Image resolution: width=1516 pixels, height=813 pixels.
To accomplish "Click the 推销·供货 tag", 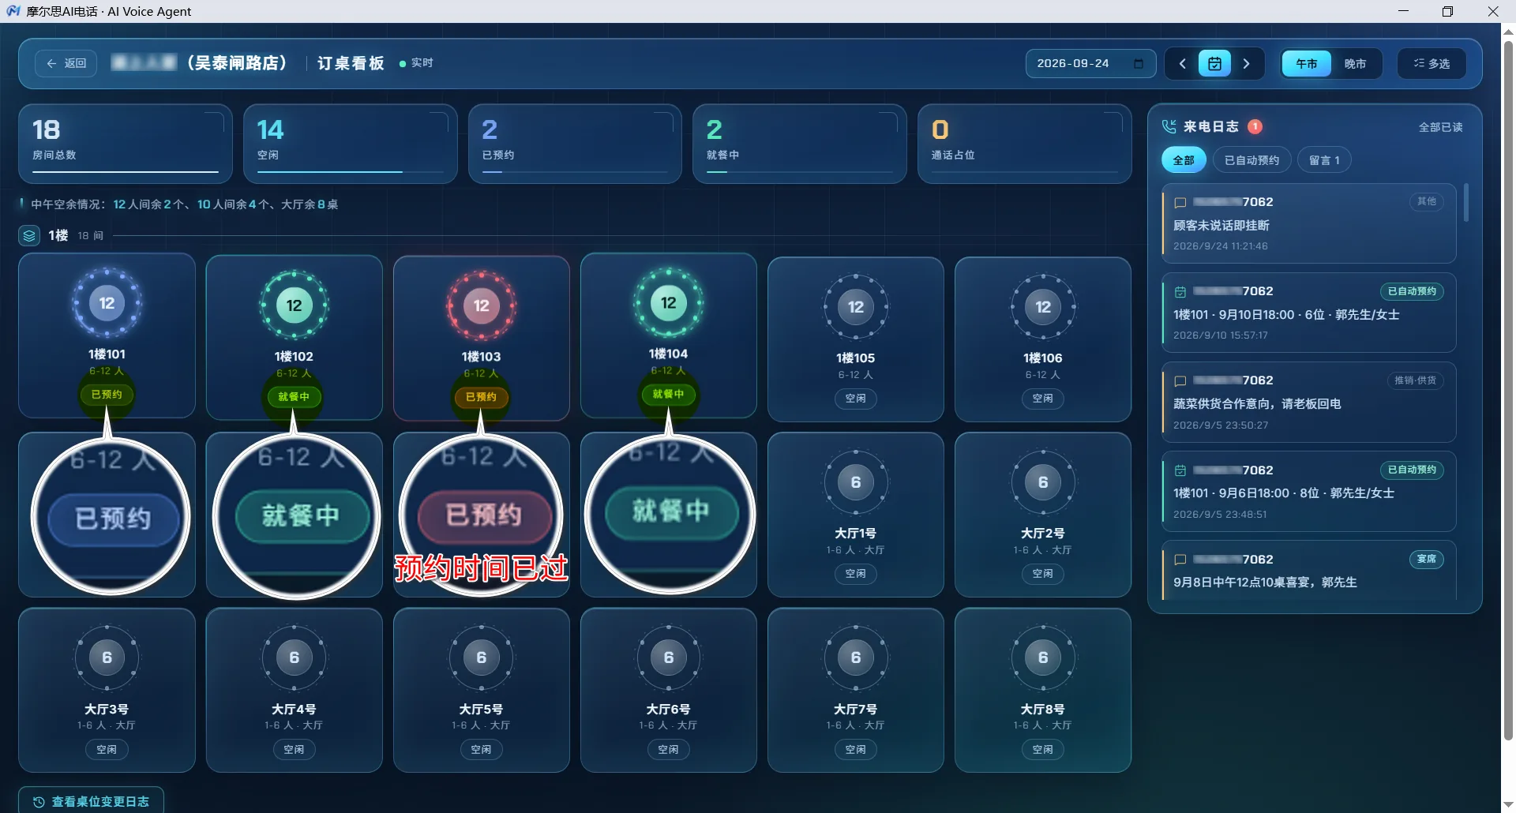I will tap(1415, 380).
